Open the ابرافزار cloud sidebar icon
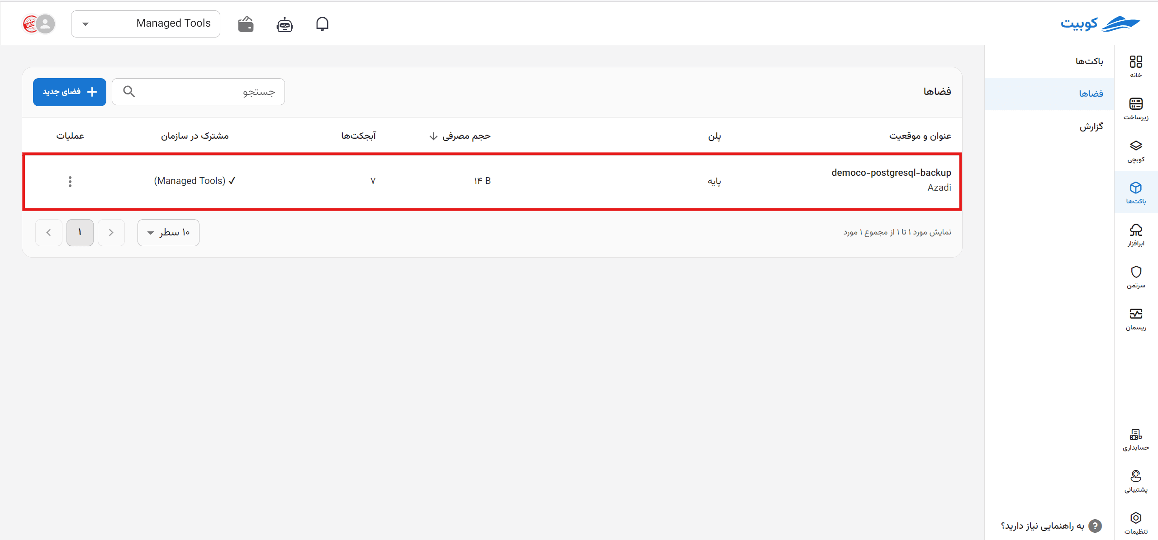Viewport: 1158px width, 540px height. (1136, 235)
